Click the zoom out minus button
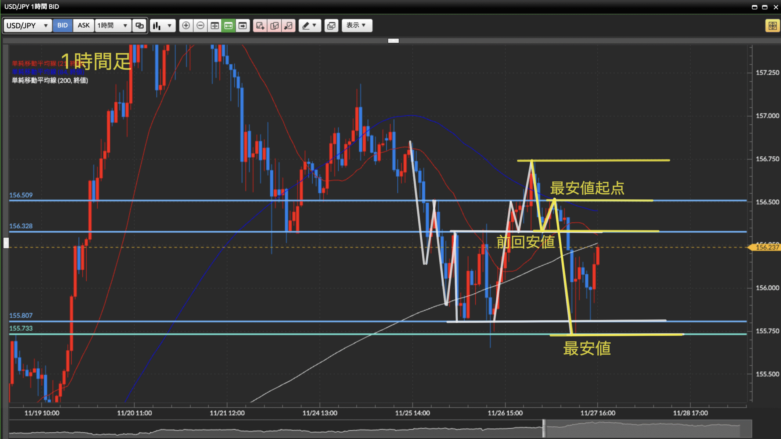The image size is (781, 439). [x=200, y=26]
